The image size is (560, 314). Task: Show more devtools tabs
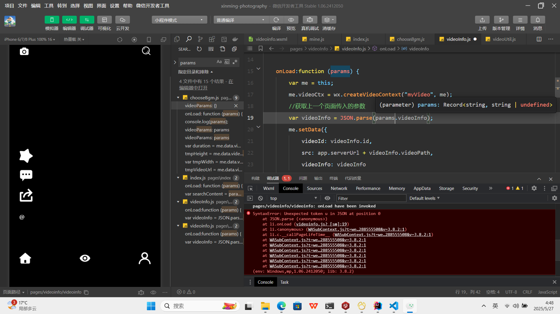(x=491, y=188)
